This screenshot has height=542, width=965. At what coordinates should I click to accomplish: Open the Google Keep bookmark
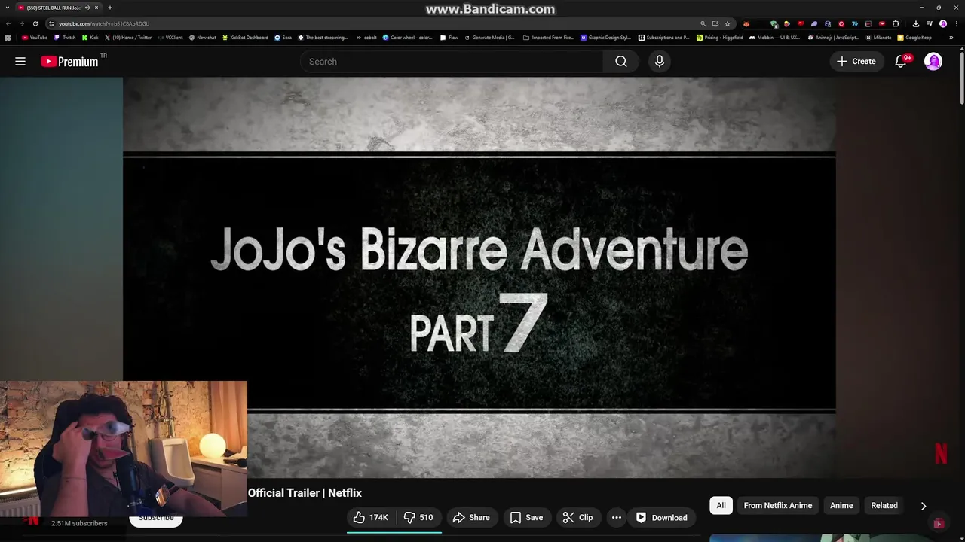[914, 37]
